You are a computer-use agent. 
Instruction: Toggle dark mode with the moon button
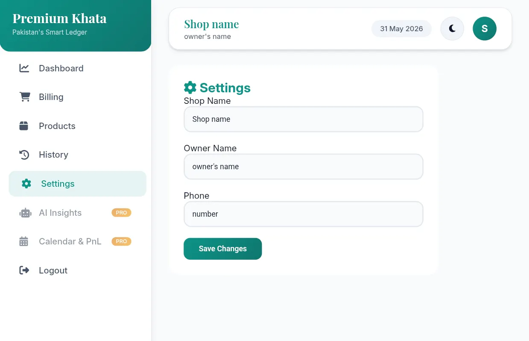tap(452, 29)
